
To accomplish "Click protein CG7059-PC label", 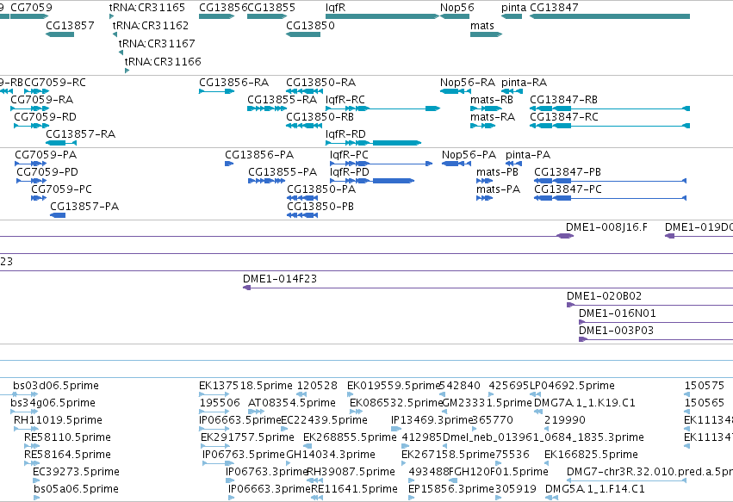I will click(x=61, y=189).
